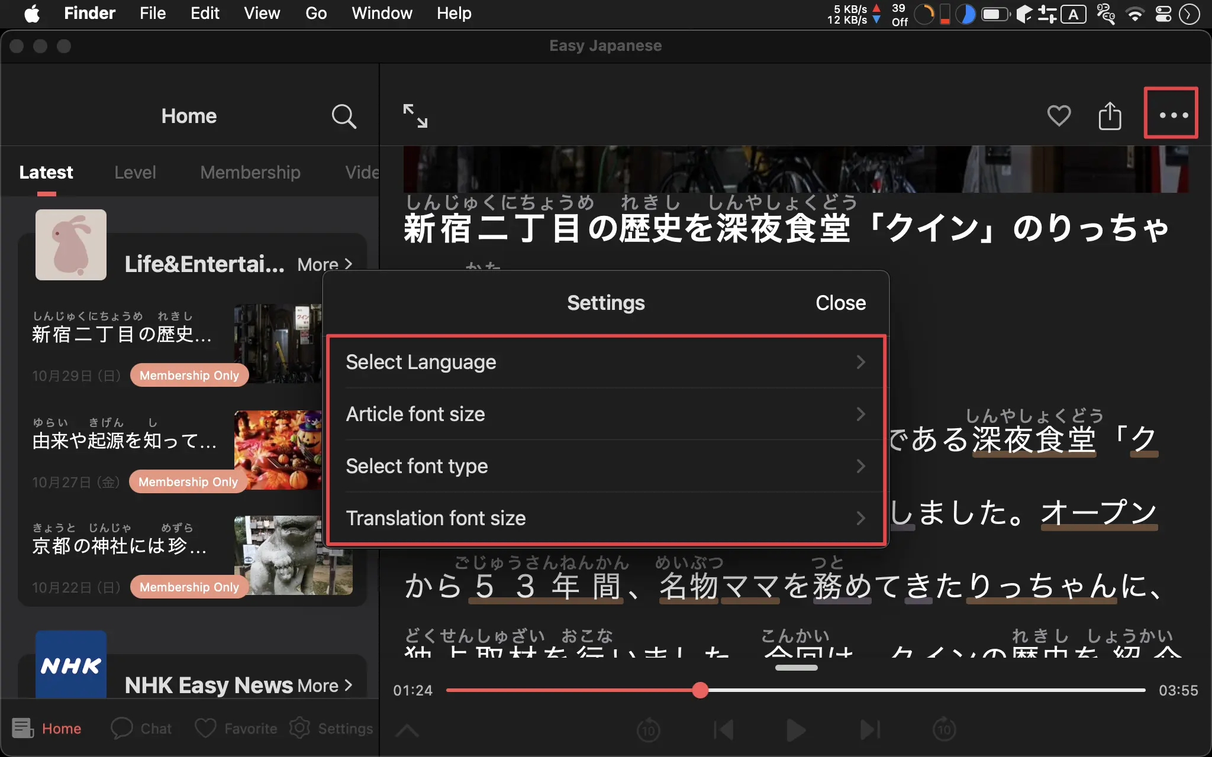
Task: Open Chat in the bottom navigation
Action: (141, 728)
